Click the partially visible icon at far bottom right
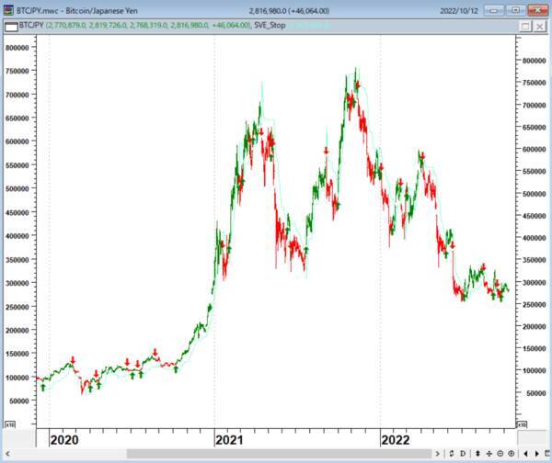552x463 pixels. coord(547,454)
